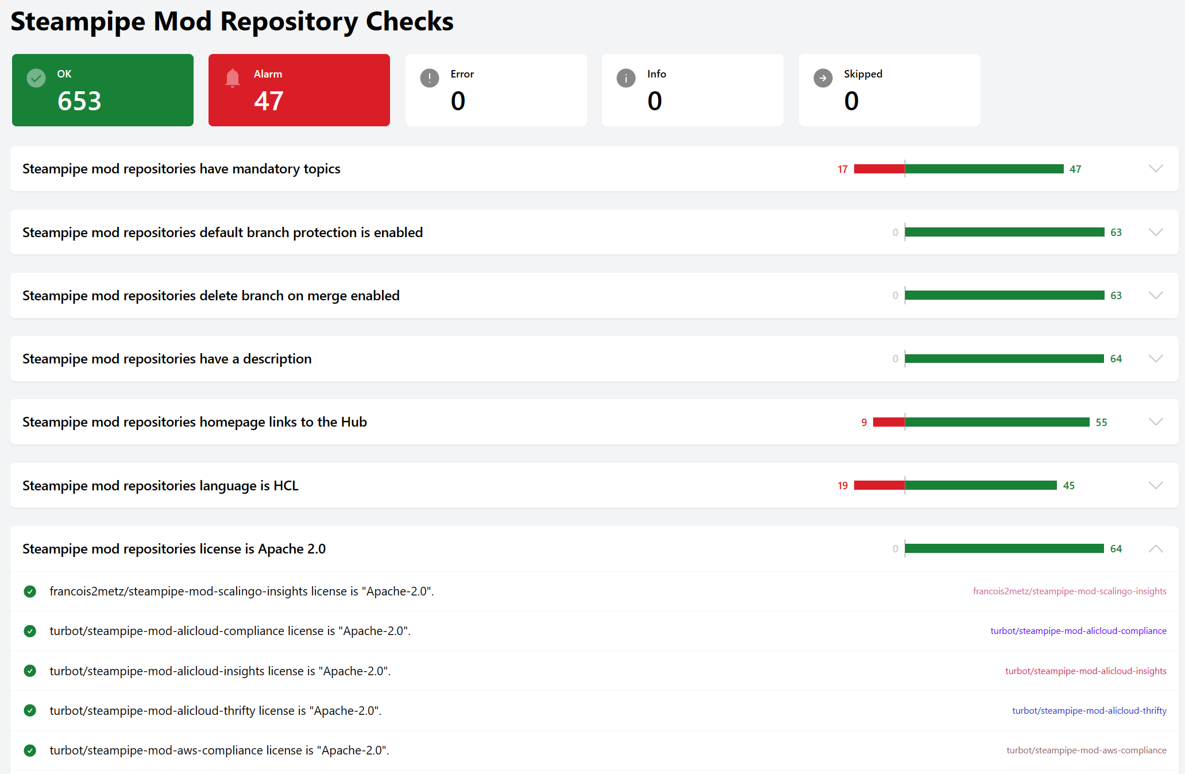Screen dimensions: 1185x774
Task: Open francois2metz/steampipe-mod-scalingo-insights resource link
Action: point(1070,591)
